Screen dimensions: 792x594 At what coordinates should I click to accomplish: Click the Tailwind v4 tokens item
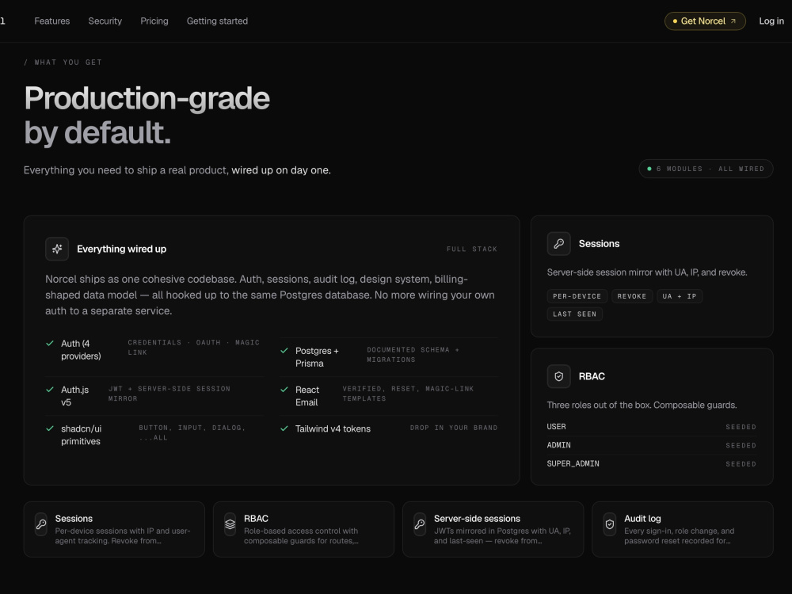coord(389,428)
